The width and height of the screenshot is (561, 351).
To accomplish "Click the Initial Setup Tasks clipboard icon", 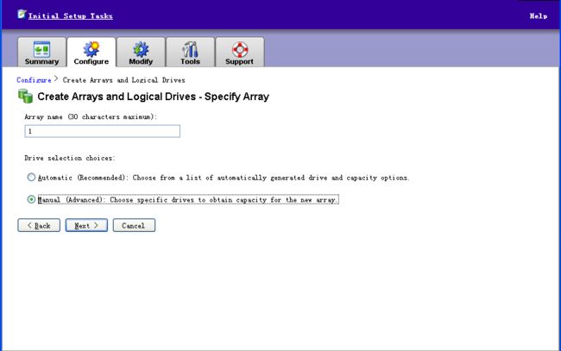I will 22,14.
